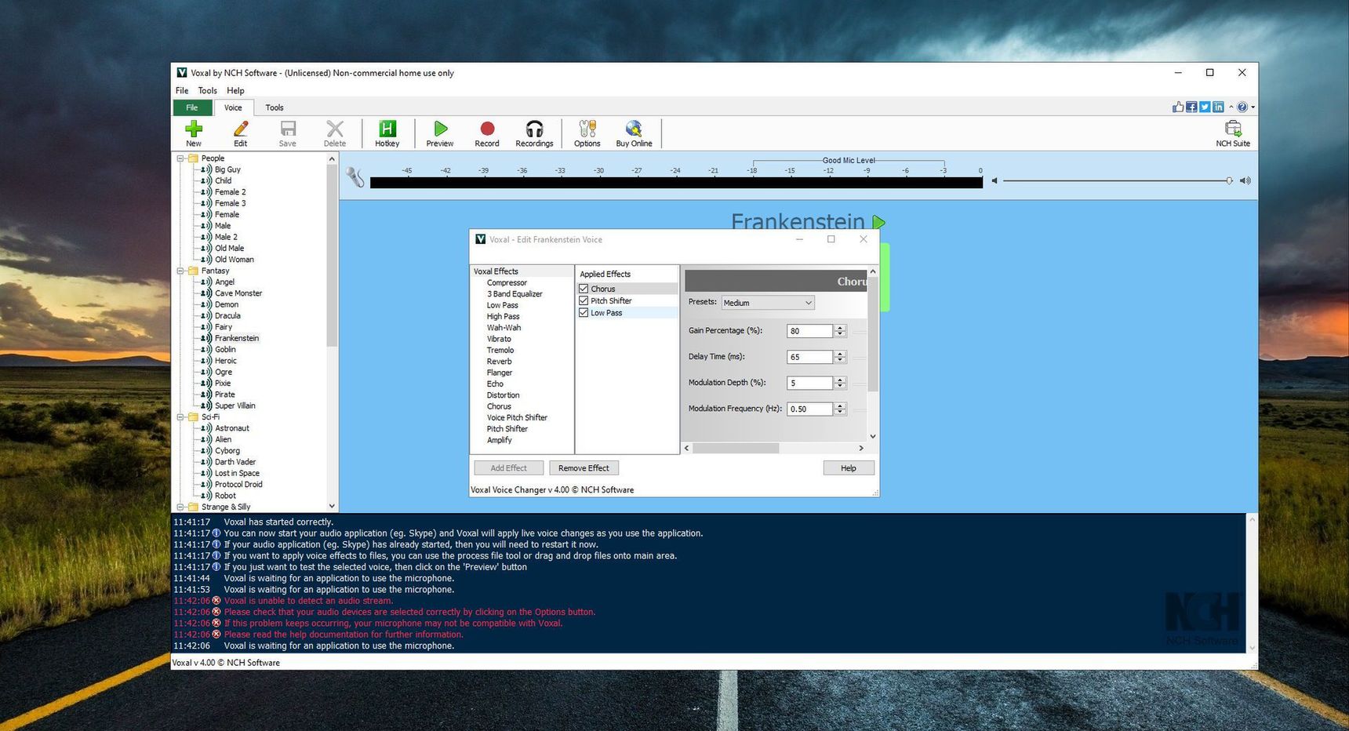This screenshot has width=1349, height=731.
Task: Open the Help menu
Action: 235,90
